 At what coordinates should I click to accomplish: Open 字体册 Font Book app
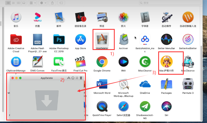click(145, 17)
